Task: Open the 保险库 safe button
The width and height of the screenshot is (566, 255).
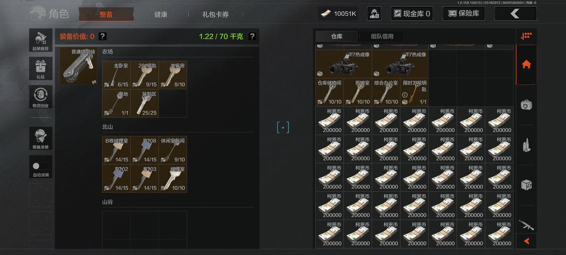Action: point(463,14)
